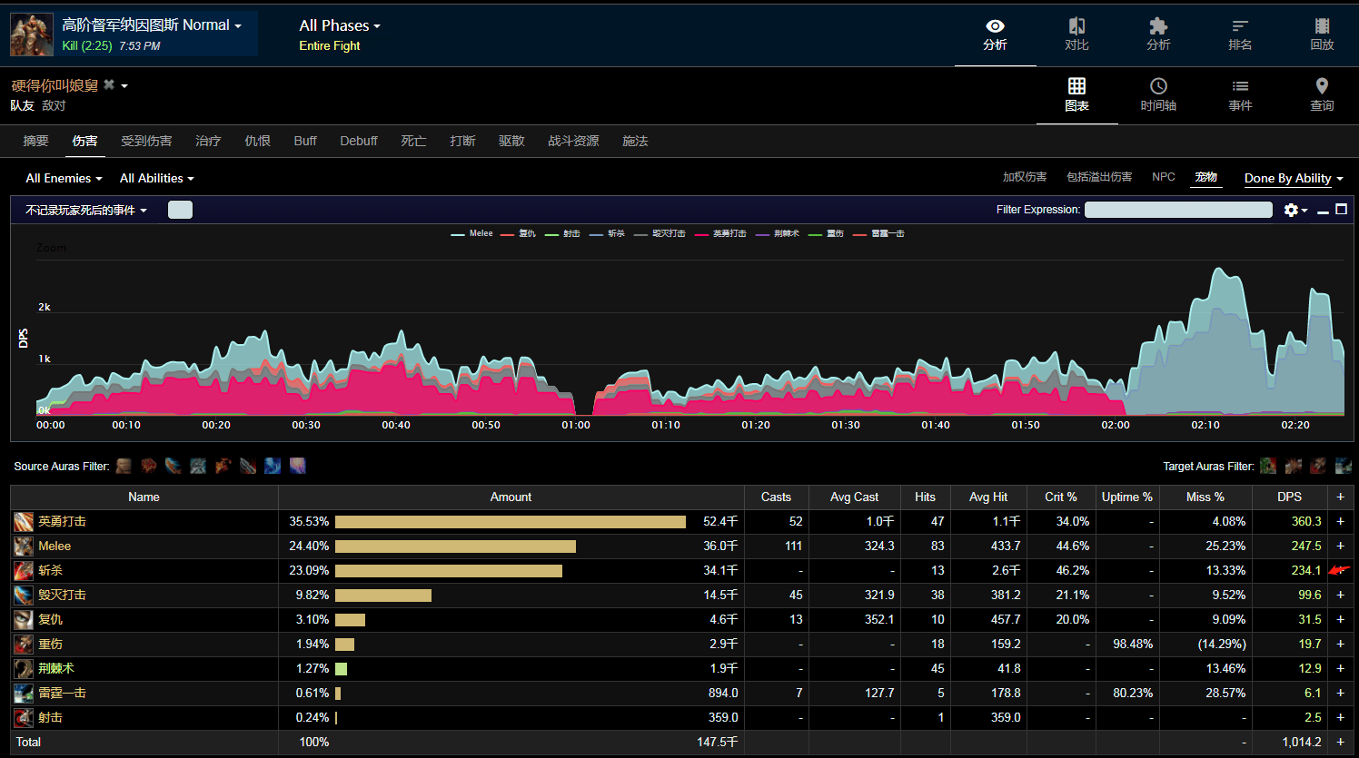The width and height of the screenshot is (1359, 758).
Task: Toggle 英勇打击 series in chart legend
Action: pyautogui.click(x=720, y=233)
